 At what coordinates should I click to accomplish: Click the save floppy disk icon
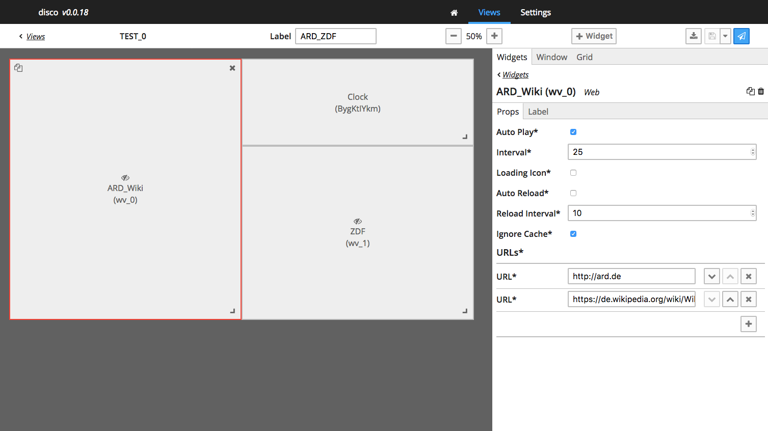coord(712,36)
